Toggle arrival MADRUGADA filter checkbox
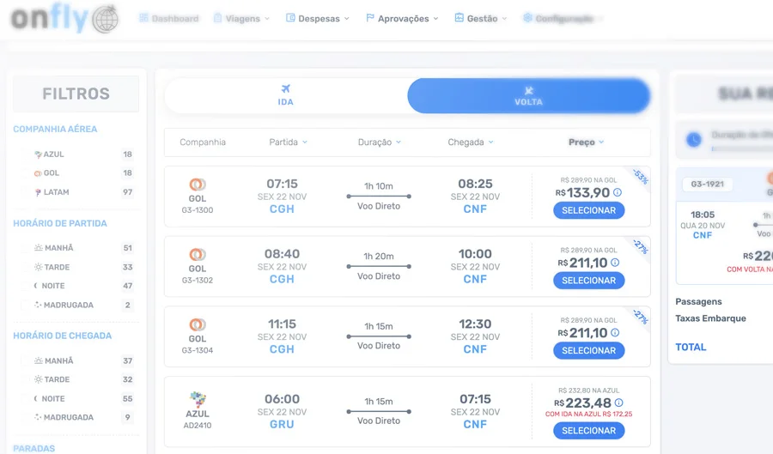Image resolution: width=773 pixels, height=454 pixels. click(25, 417)
